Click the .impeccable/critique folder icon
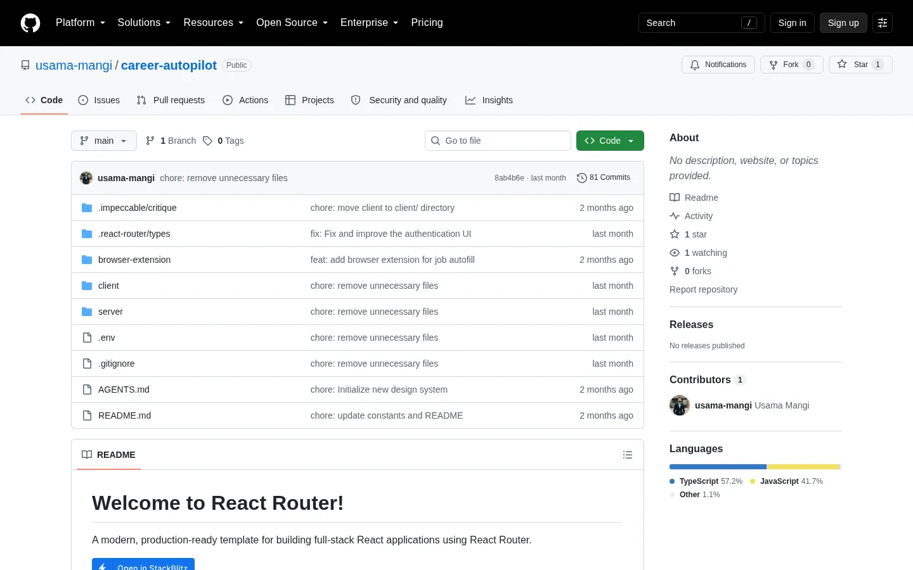Viewport: 913px width, 570px height. click(x=87, y=208)
